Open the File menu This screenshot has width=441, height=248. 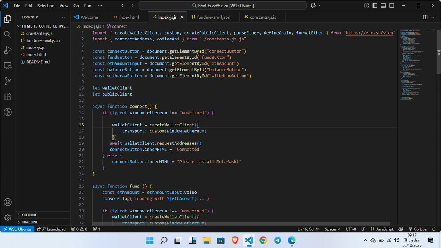coord(17,6)
